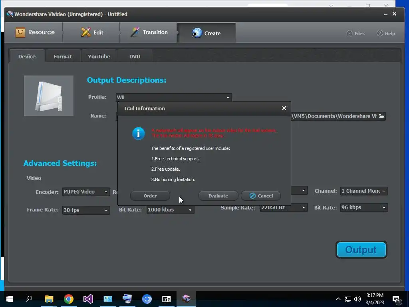
Task: Click the blue information icon in dialog
Action: pos(139,134)
